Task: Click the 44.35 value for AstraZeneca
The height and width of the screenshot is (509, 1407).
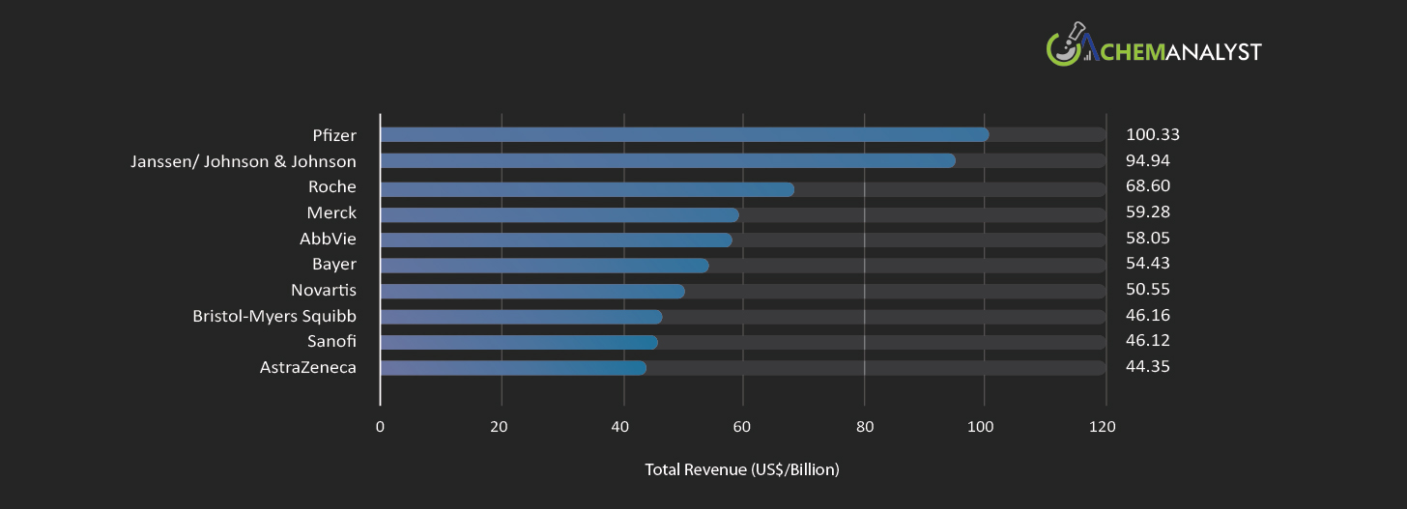Action: tap(1147, 366)
